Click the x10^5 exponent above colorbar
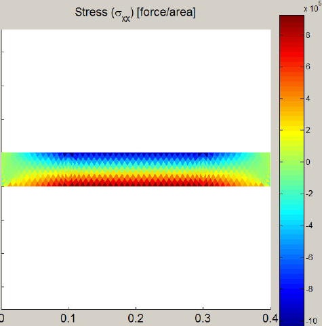This screenshot has height=326, width=322. coord(313,7)
